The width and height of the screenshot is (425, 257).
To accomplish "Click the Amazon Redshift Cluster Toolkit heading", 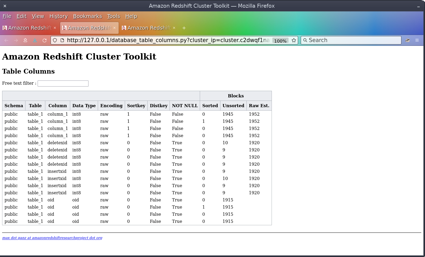I will coord(79,56).
